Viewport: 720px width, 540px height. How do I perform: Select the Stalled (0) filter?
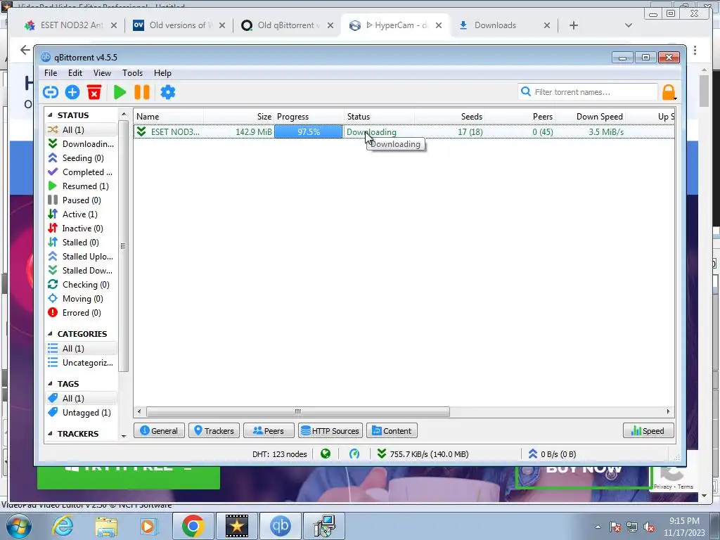click(82, 243)
